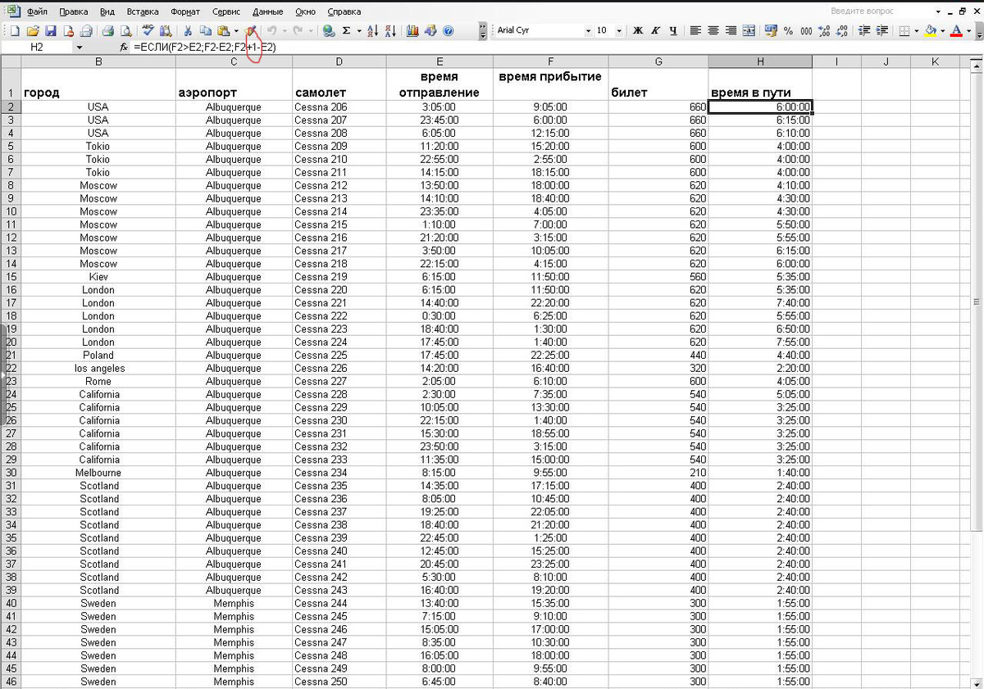
Task: Insert hyperlink using the globe icon
Action: click(328, 30)
